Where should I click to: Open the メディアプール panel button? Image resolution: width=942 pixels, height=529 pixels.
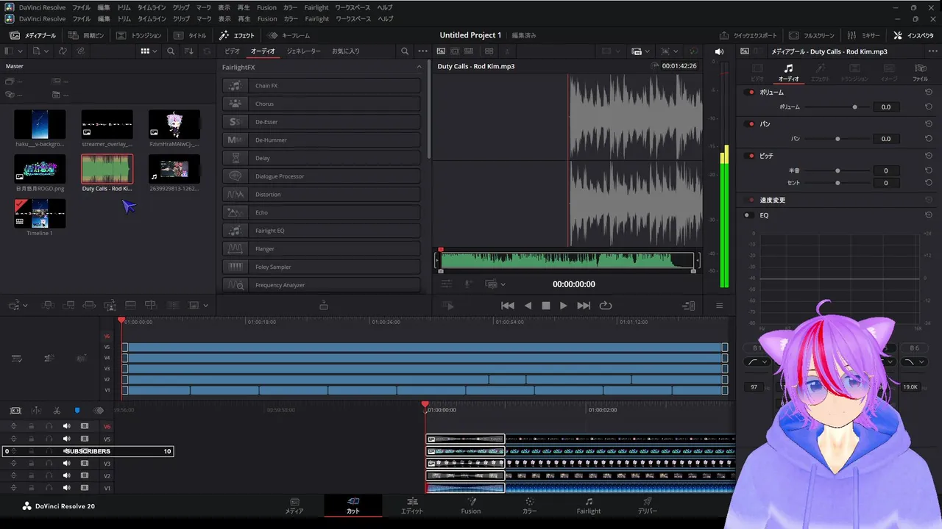pos(32,35)
